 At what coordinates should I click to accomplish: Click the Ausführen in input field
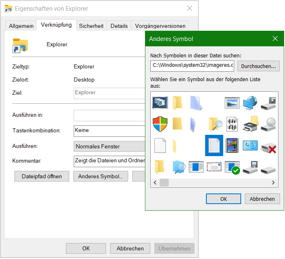coord(109,115)
